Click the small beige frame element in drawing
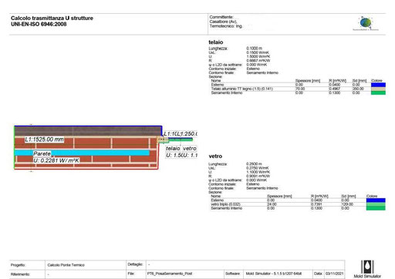 pos(163,139)
